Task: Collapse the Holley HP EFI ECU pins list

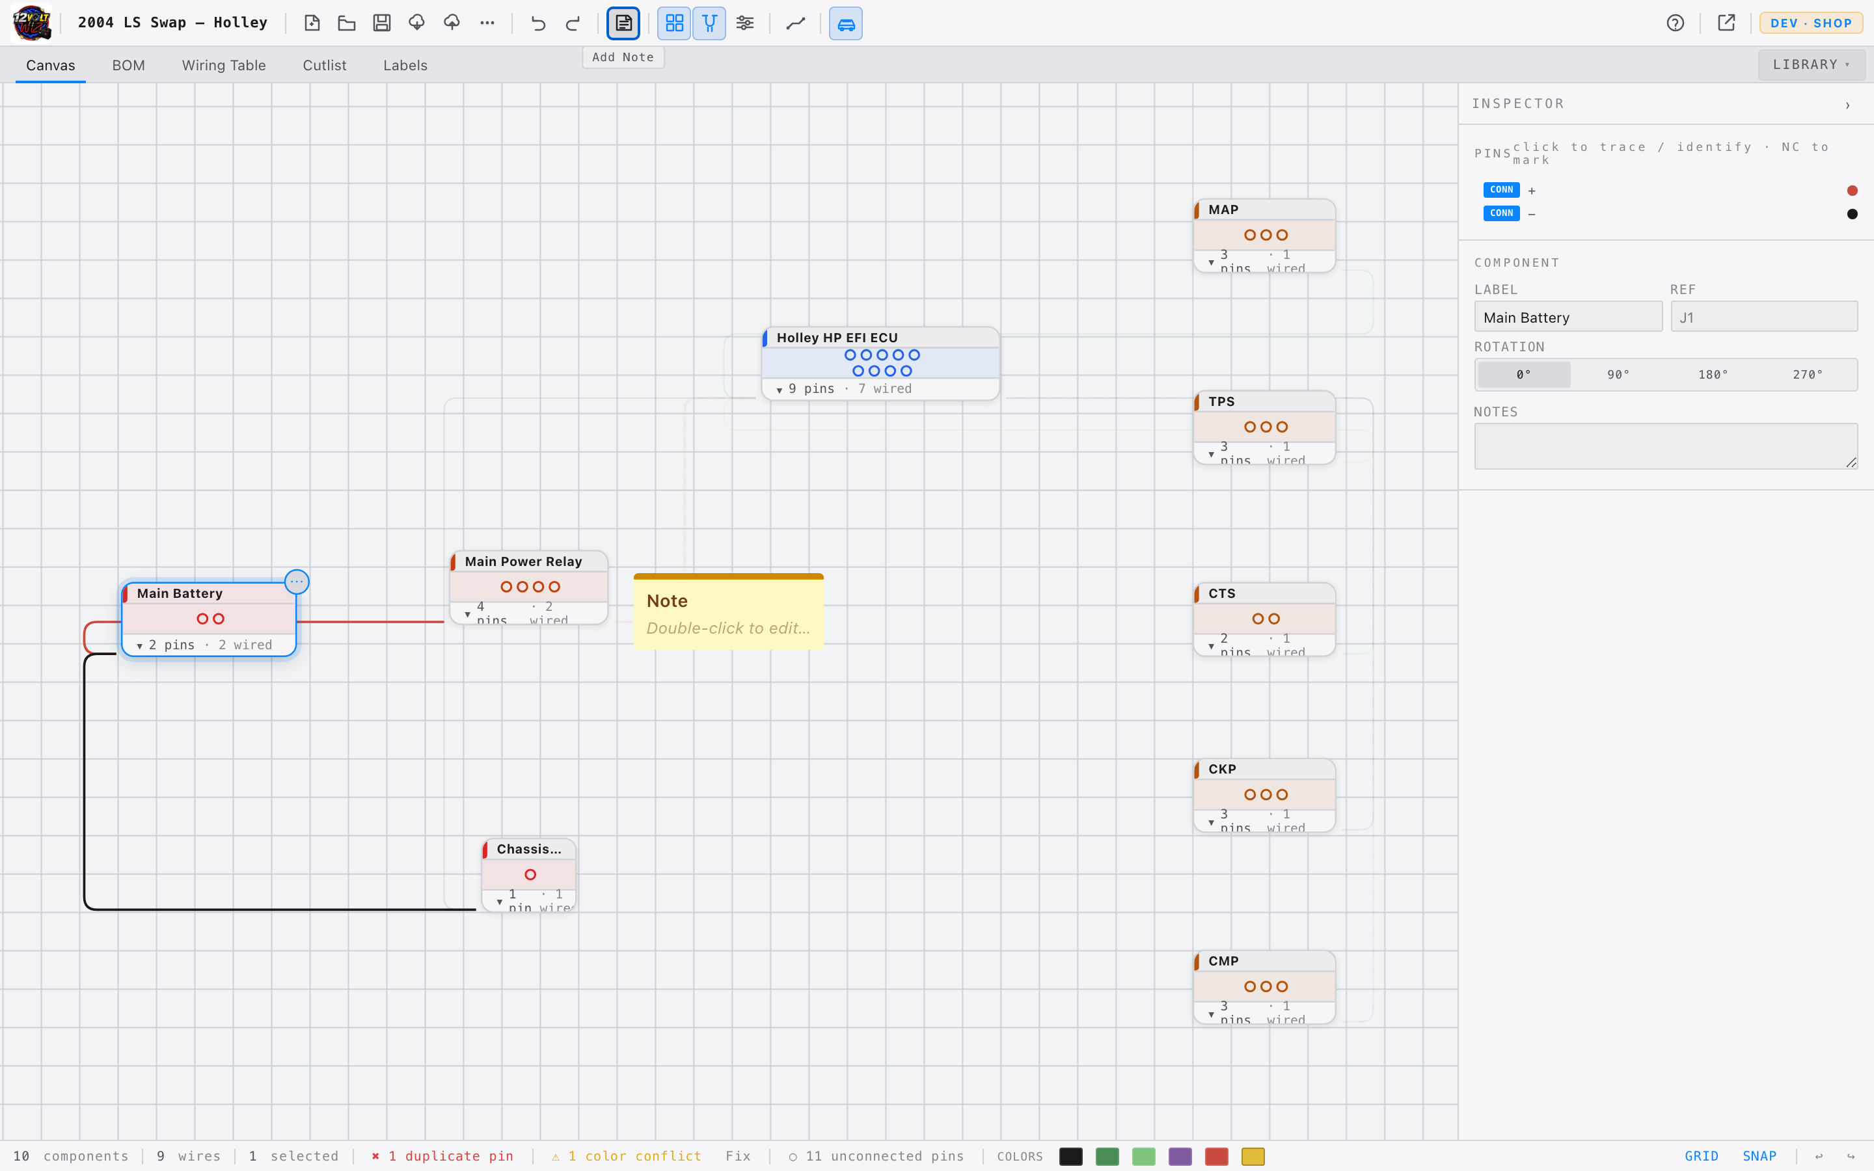Action: coord(779,390)
